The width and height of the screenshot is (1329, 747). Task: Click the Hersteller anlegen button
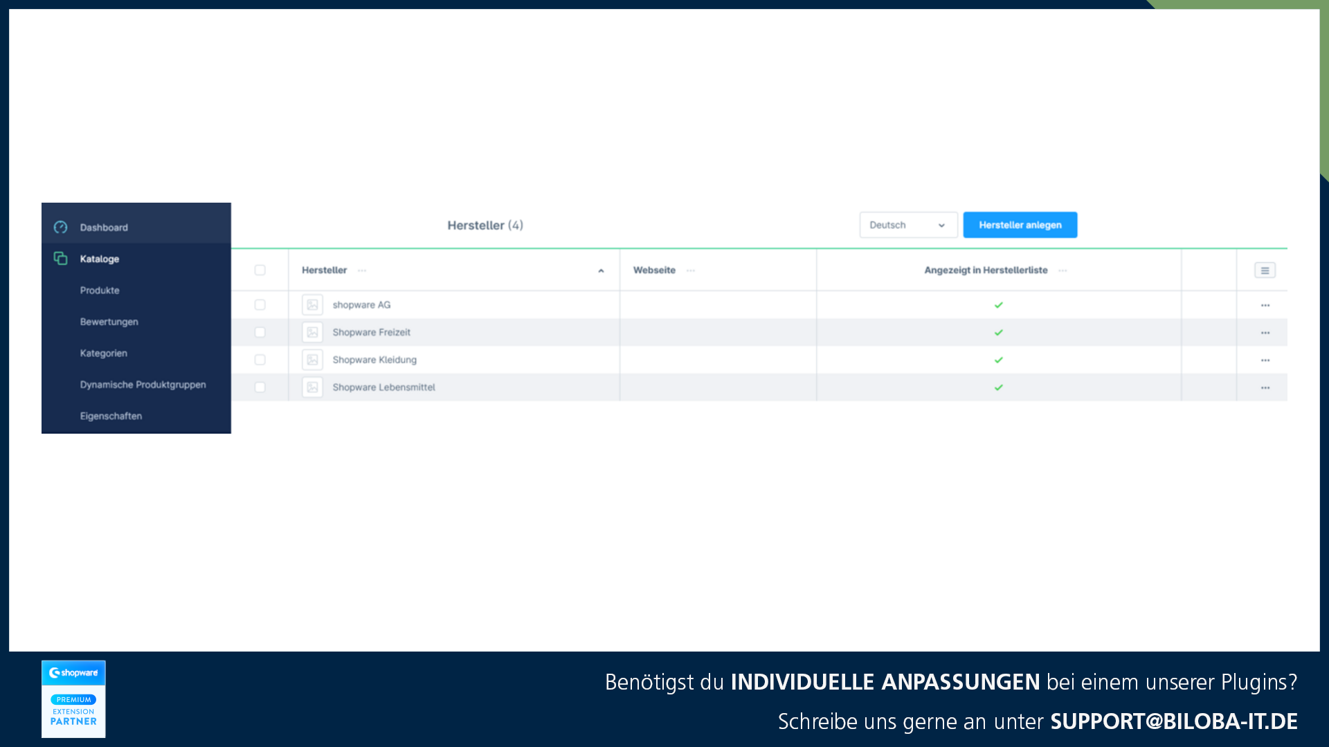[x=1020, y=225]
